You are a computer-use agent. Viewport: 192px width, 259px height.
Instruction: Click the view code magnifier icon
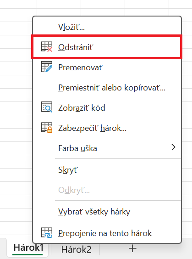(47, 107)
